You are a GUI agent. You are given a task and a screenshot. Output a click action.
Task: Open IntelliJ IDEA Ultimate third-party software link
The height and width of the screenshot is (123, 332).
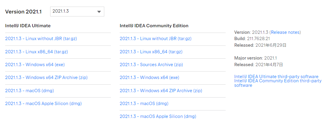(x=276, y=77)
